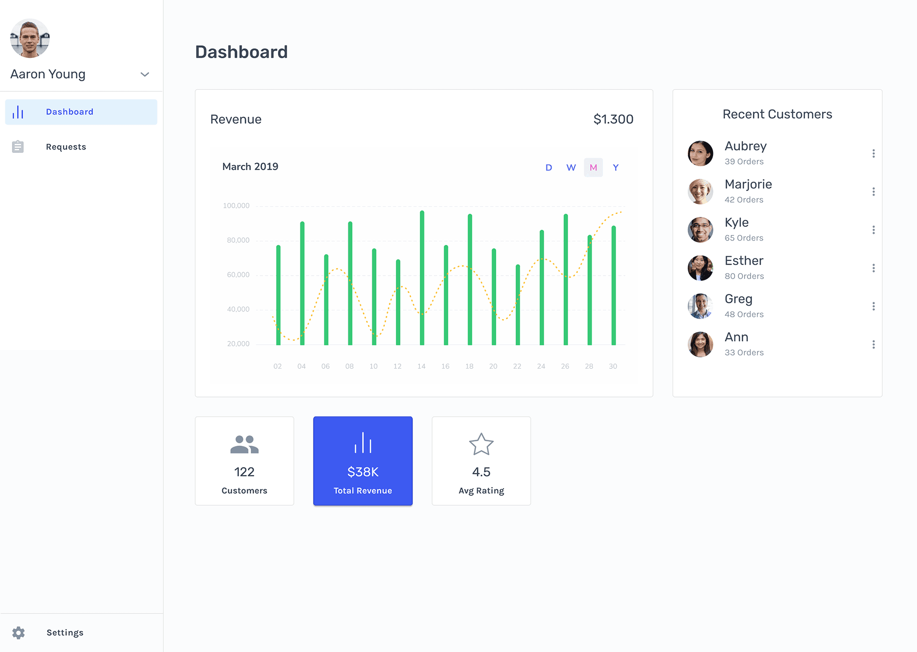The height and width of the screenshot is (652, 917).
Task: Open more options menu for Aubrey
Action: (x=873, y=153)
